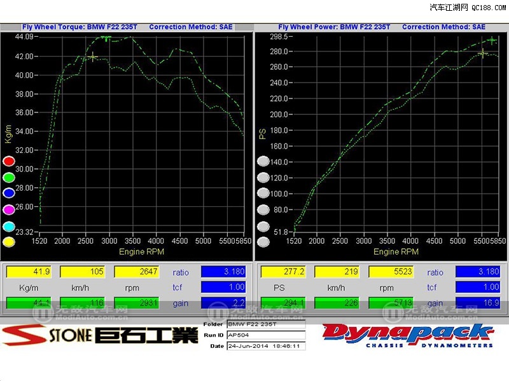Viewport: 509px width, 381px height.
Task: Select the yellow 277.2 PS power value
Action: (283, 272)
